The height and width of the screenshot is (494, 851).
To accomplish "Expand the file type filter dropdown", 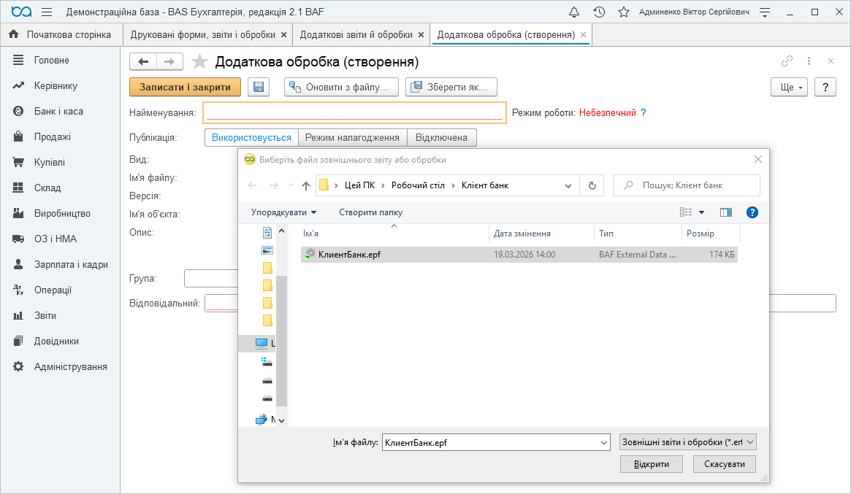I will pos(687,442).
